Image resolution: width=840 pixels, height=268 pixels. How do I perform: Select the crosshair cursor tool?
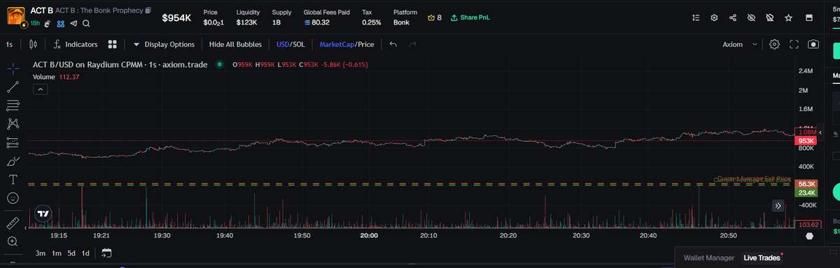13,68
